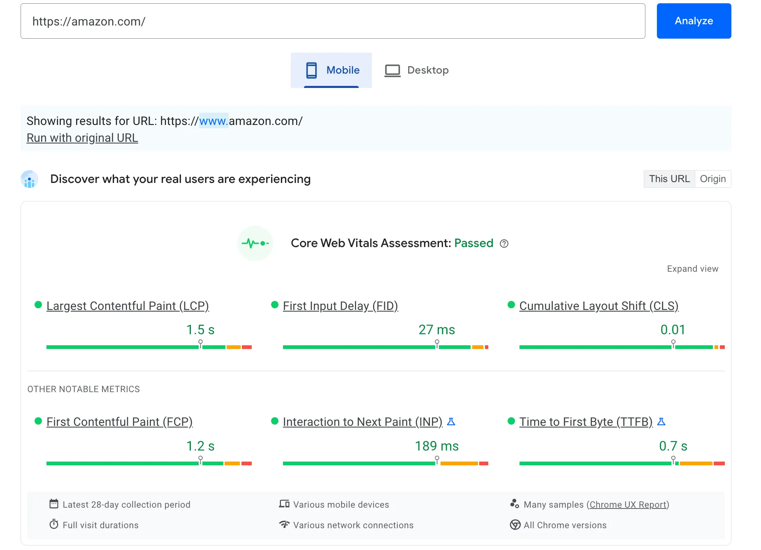Click the network connections signal icon
The image size is (761, 550).
tap(284, 525)
